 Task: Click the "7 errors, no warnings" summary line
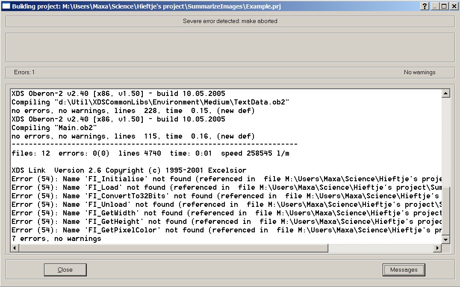(56, 238)
